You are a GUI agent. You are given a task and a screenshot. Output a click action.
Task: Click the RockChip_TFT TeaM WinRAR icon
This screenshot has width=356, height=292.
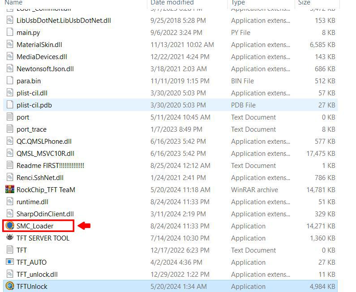point(10,189)
